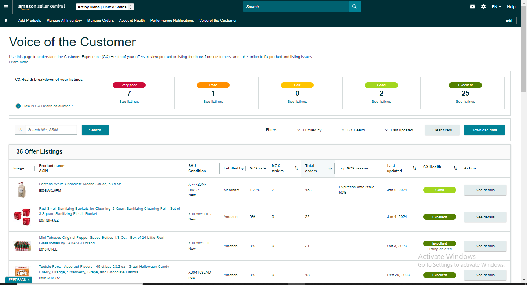See listings under Very poor

click(x=129, y=102)
